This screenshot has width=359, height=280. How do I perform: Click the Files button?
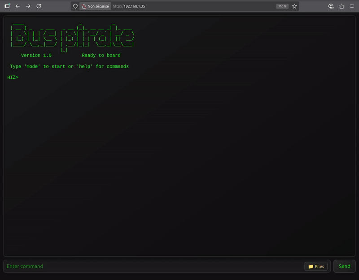pyautogui.click(x=316, y=267)
